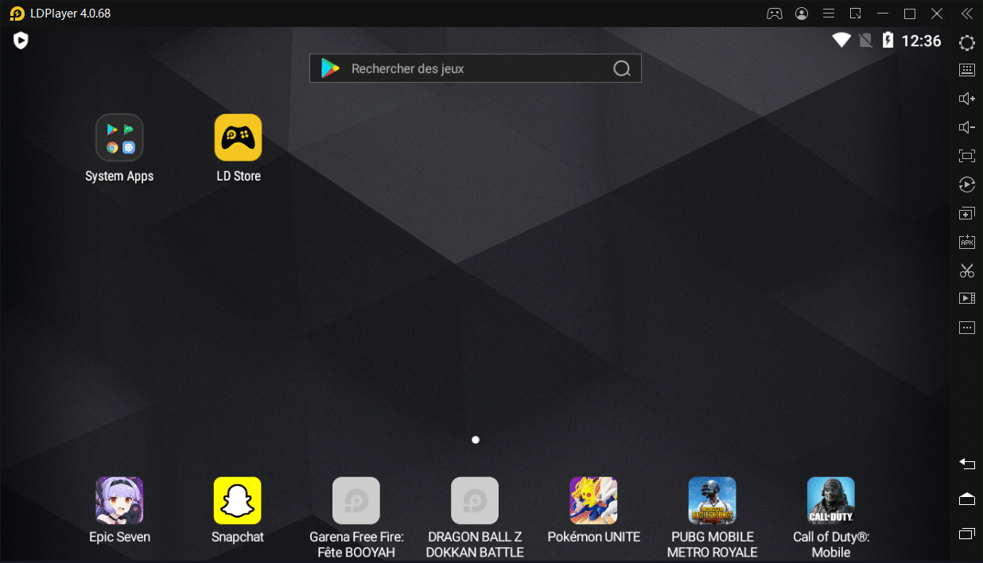Click the Wi-Fi status icon
Screen dimensions: 983x563
841,41
